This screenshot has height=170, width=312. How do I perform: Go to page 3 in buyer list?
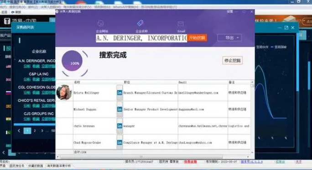coord(42,131)
